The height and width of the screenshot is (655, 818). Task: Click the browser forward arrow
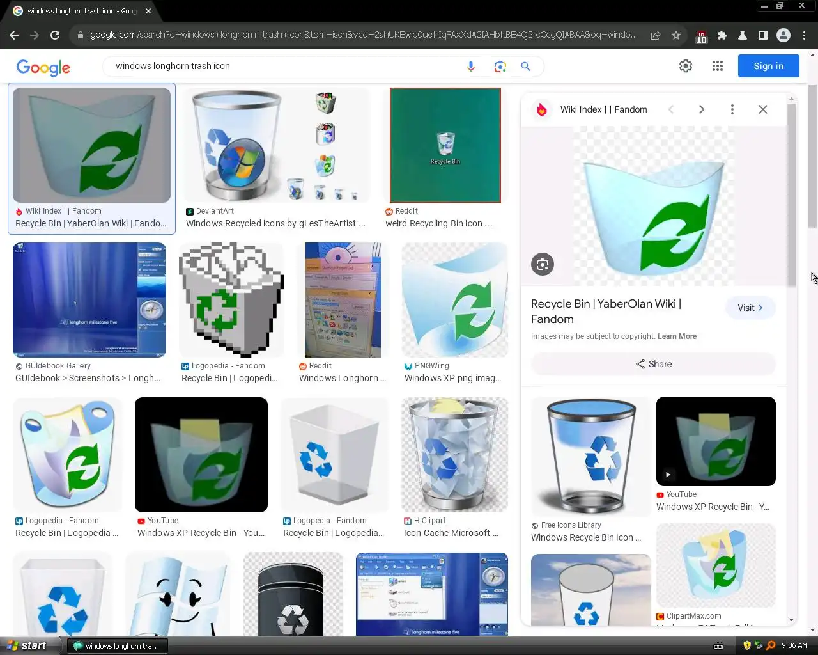coord(35,35)
